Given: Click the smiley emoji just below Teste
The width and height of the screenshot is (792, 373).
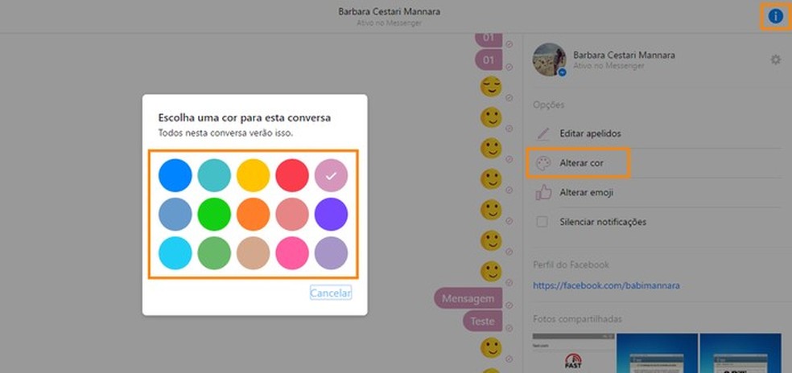Looking at the screenshot, I should pyautogui.click(x=491, y=348).
